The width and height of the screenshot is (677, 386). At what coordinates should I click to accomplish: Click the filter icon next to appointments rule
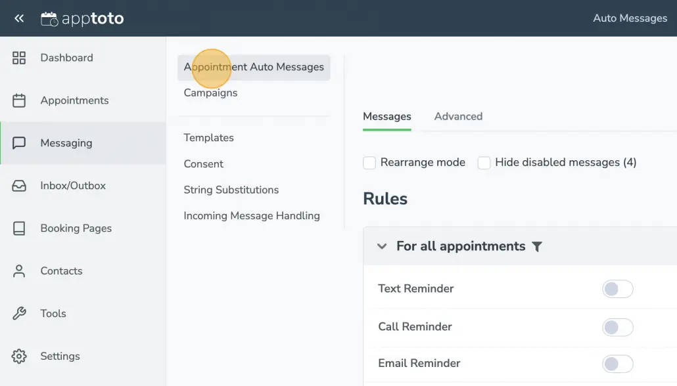[x=537, y=246]
